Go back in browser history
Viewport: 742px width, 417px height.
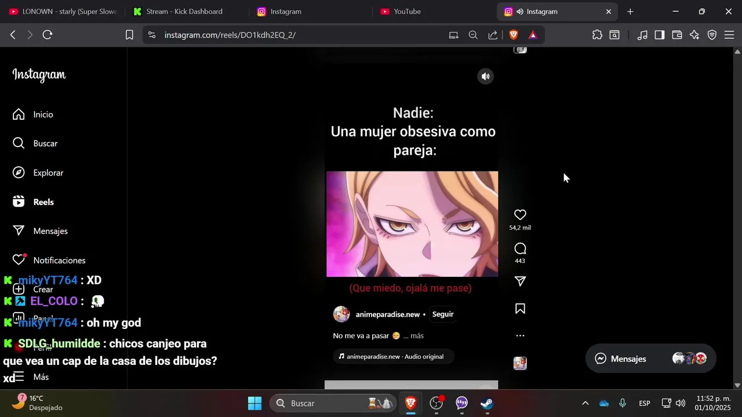tap(13, 35)
